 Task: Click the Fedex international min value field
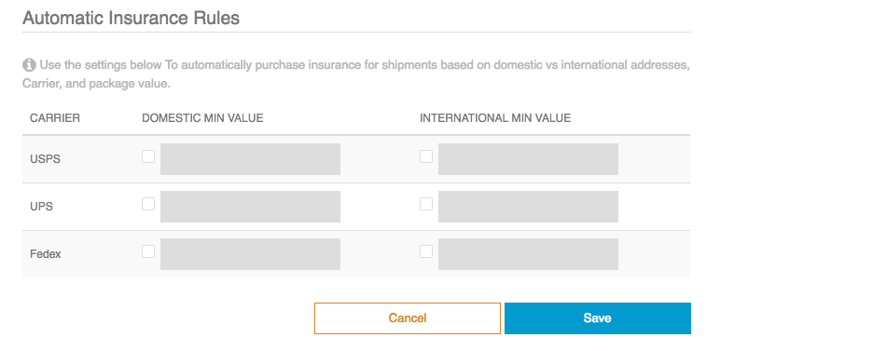[528, 254]
